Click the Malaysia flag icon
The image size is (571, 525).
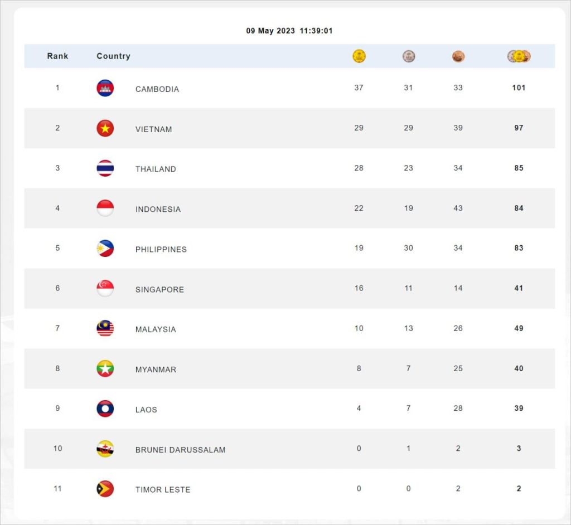point(105,329)
